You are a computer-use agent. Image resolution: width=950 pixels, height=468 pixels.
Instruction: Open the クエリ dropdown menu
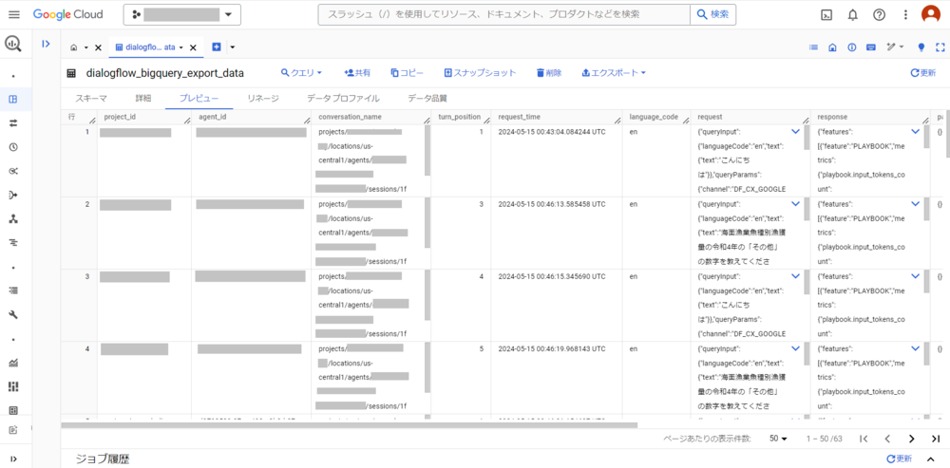[301, 72]
